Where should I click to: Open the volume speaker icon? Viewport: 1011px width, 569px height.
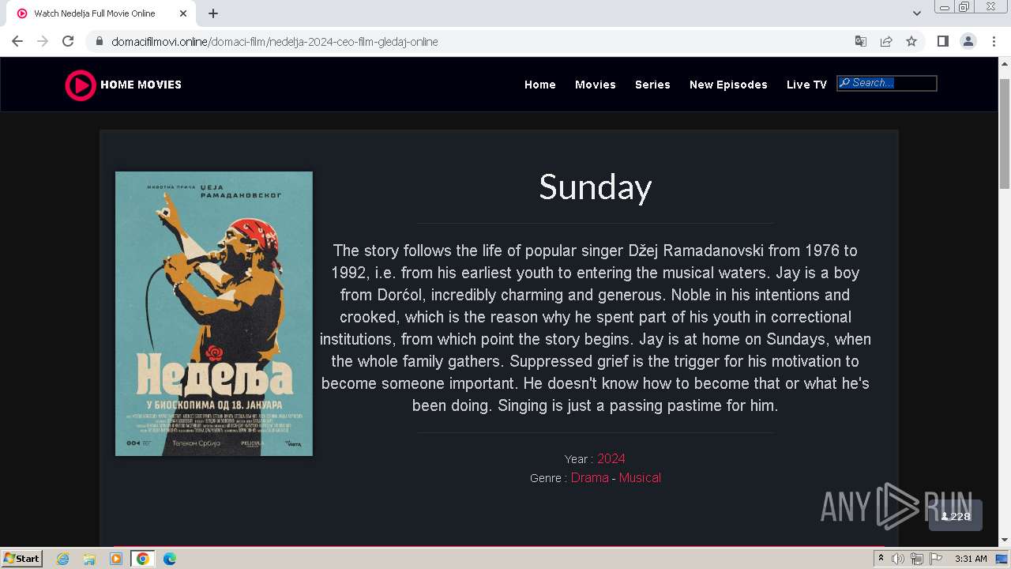898,559
